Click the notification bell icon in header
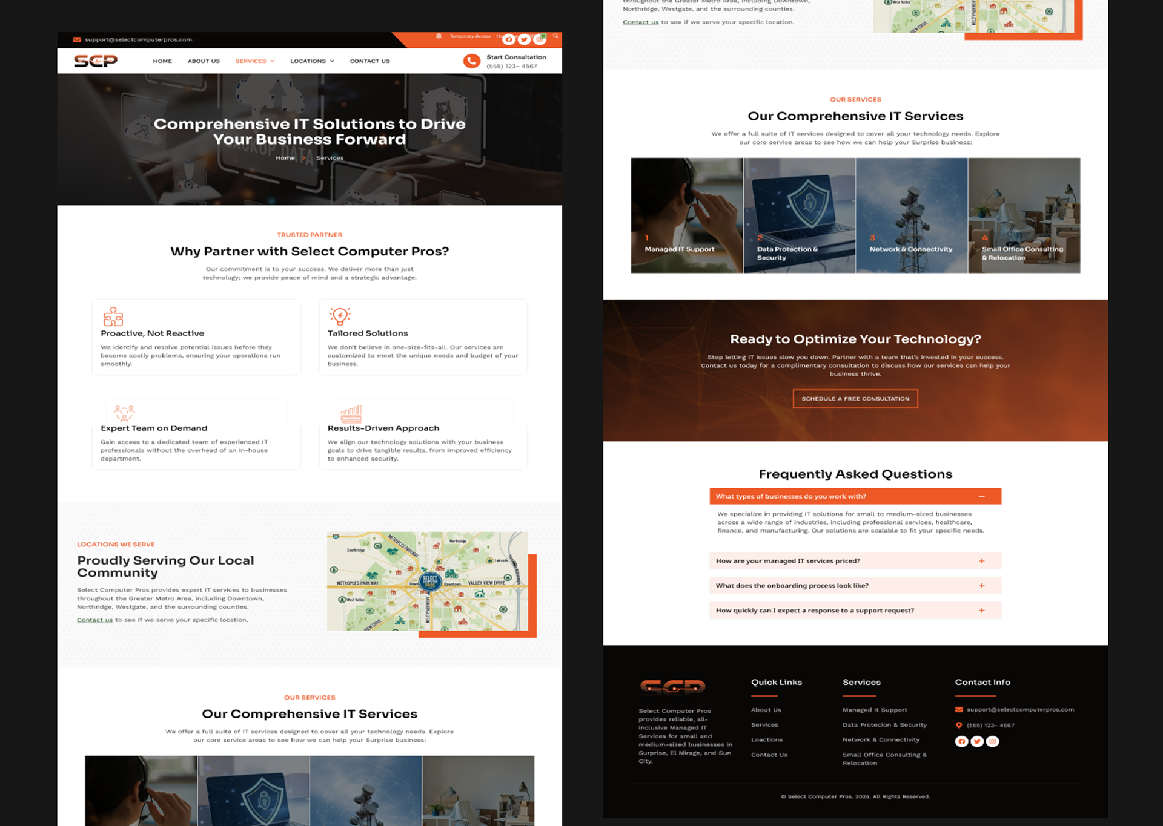1163x826 pixels. (x=439, y=36)
